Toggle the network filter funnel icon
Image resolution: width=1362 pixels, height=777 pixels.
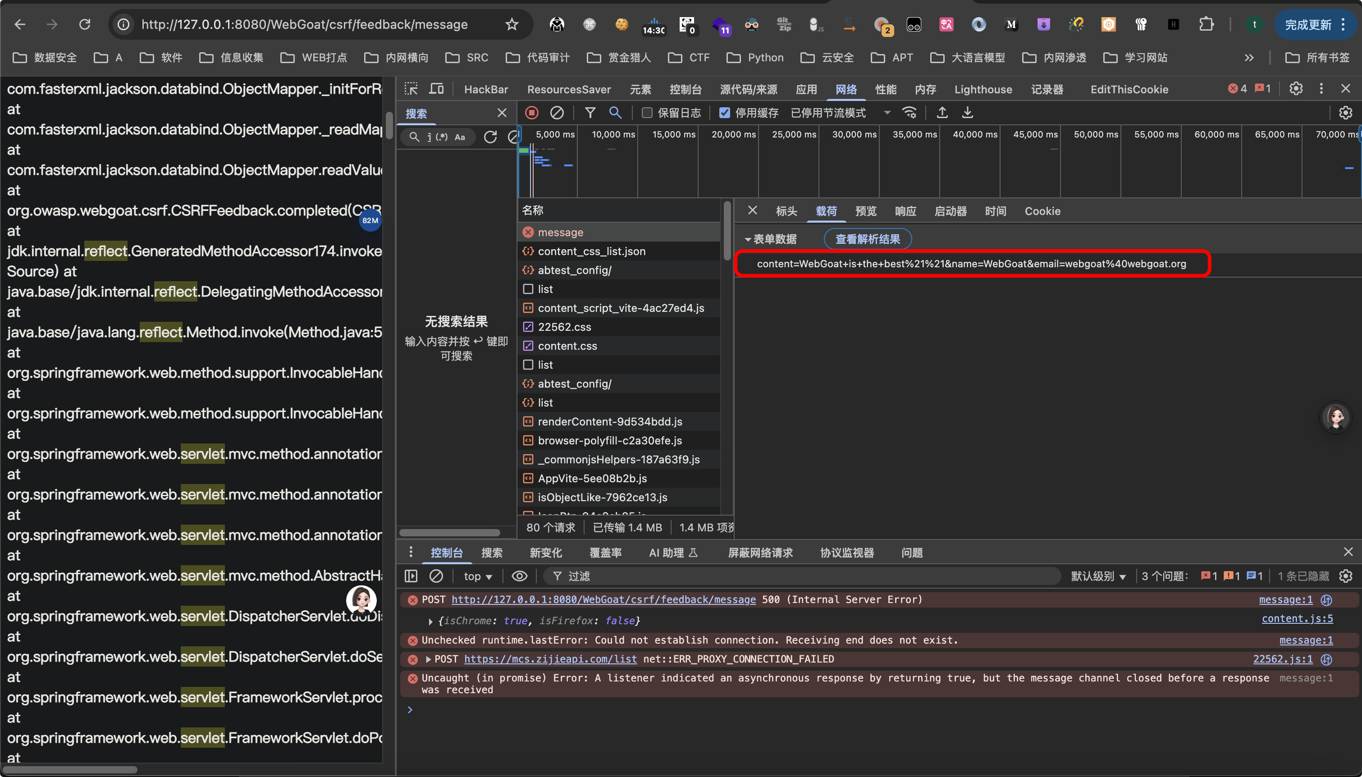[x=590, y=113]
